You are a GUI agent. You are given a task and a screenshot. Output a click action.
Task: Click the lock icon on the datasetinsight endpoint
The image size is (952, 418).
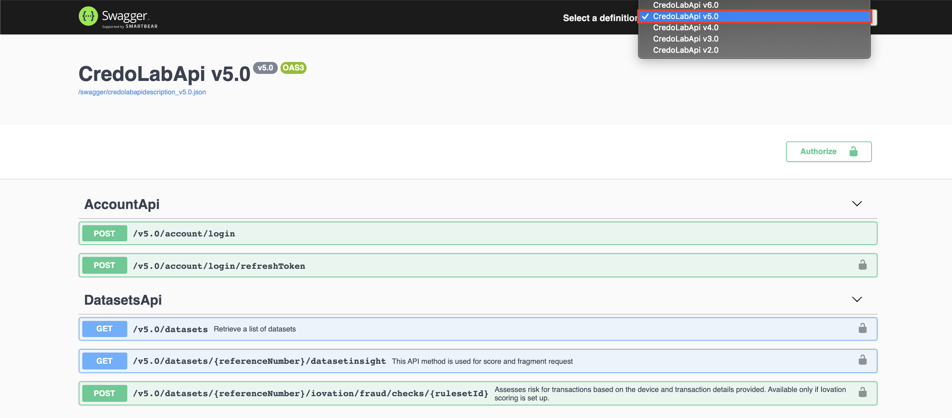click(x=863, y=360)
